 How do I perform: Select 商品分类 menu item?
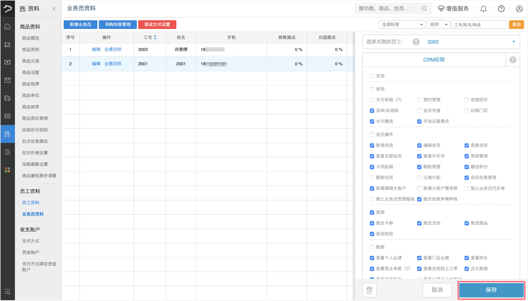click(31, 61)
